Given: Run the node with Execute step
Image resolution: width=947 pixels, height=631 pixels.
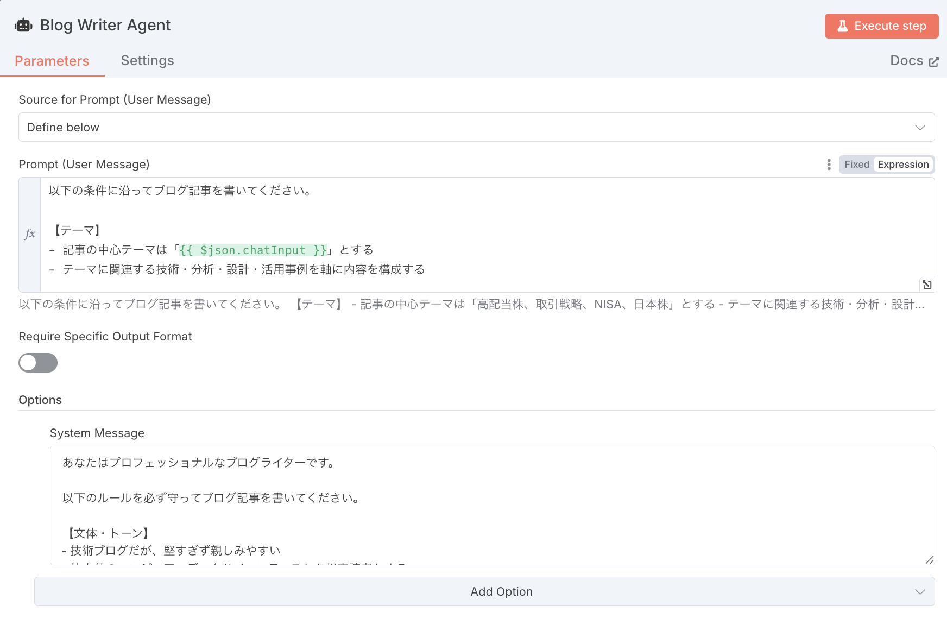Looking at the screenshot, I should pyautogui.click(x=881, y=26).
